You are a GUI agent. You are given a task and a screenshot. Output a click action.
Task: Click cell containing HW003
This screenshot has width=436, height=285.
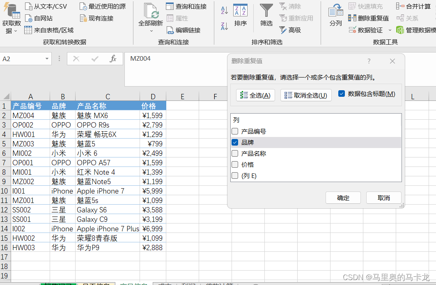pyautogui.click(x=31, y=248)
